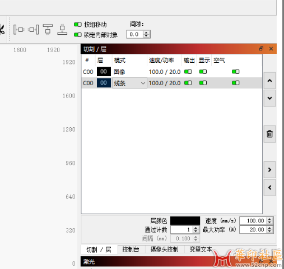
Task: Click the 通过计数 value field
Action: [182, 230]
